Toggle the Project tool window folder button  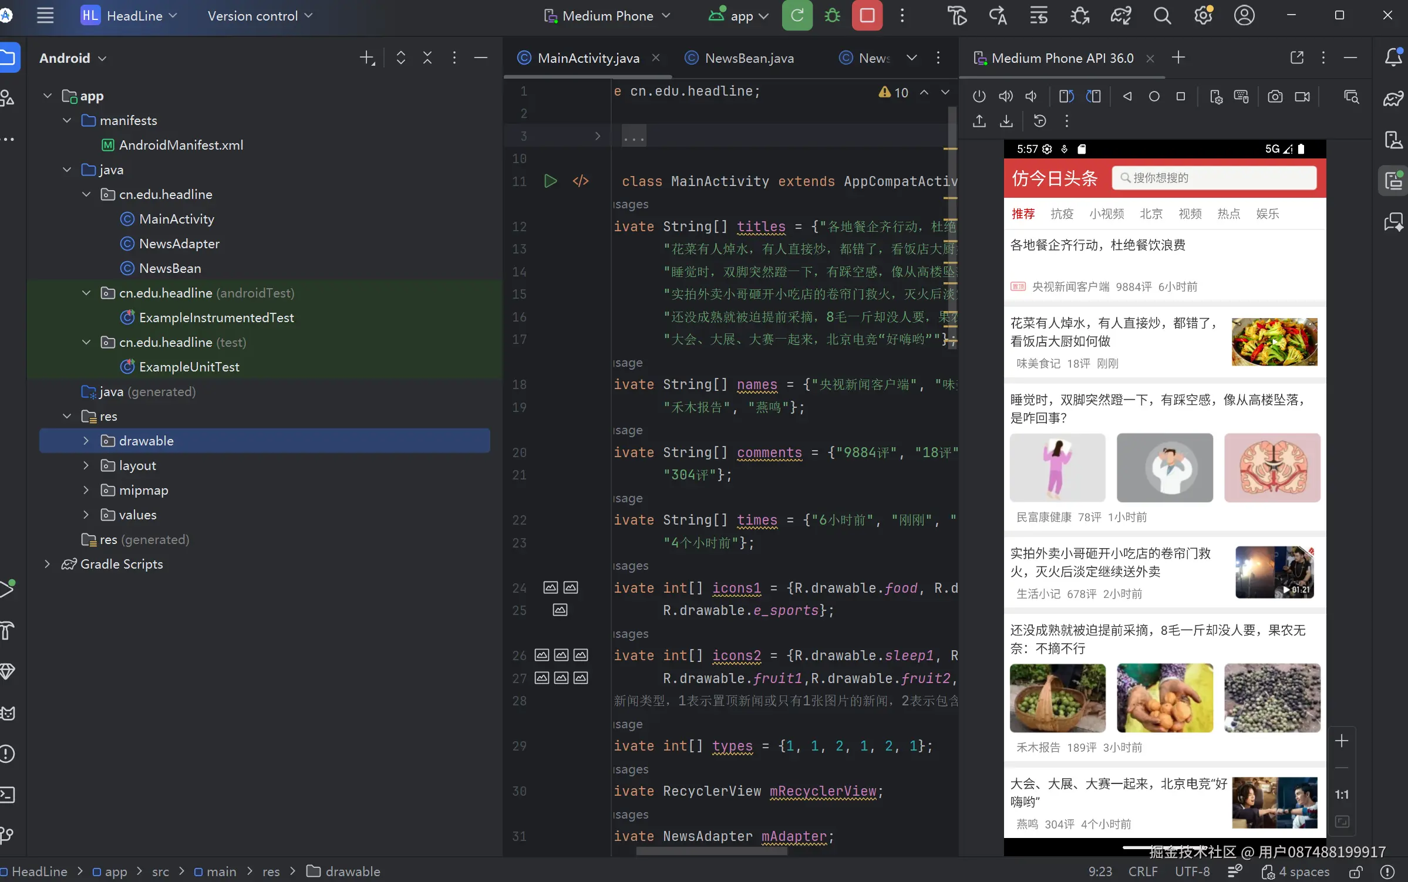pos(8,58)
